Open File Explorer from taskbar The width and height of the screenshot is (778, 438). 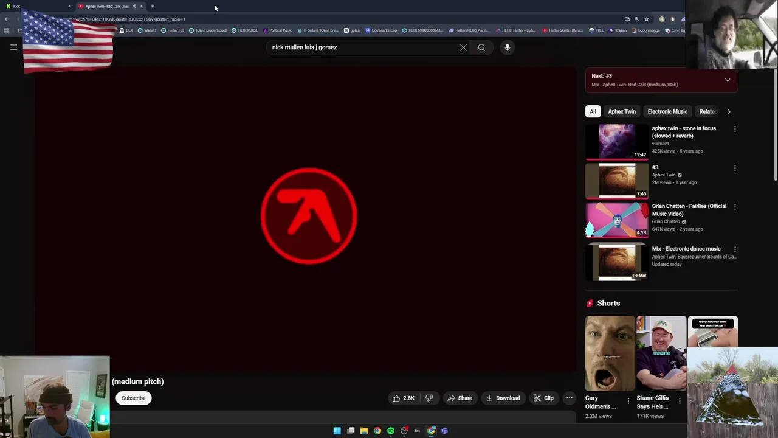[364, 431]
